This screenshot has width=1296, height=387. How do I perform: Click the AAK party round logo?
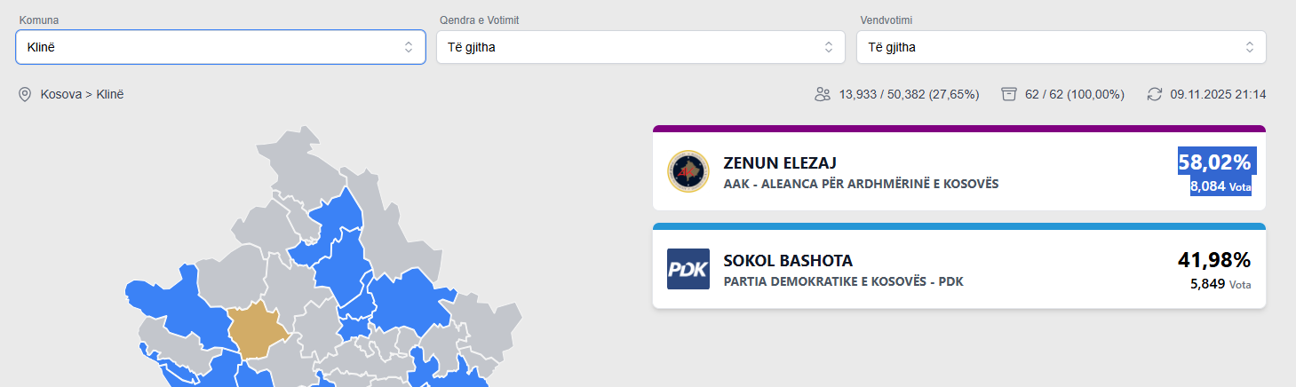click(688, 172)
